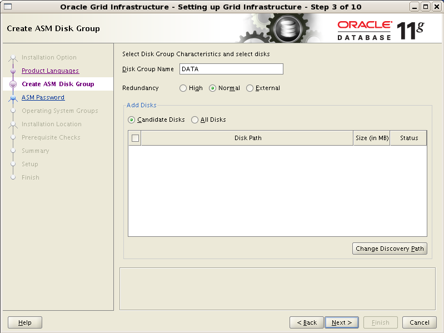Click the 'Disk Group Name' label

pos(148,69)
